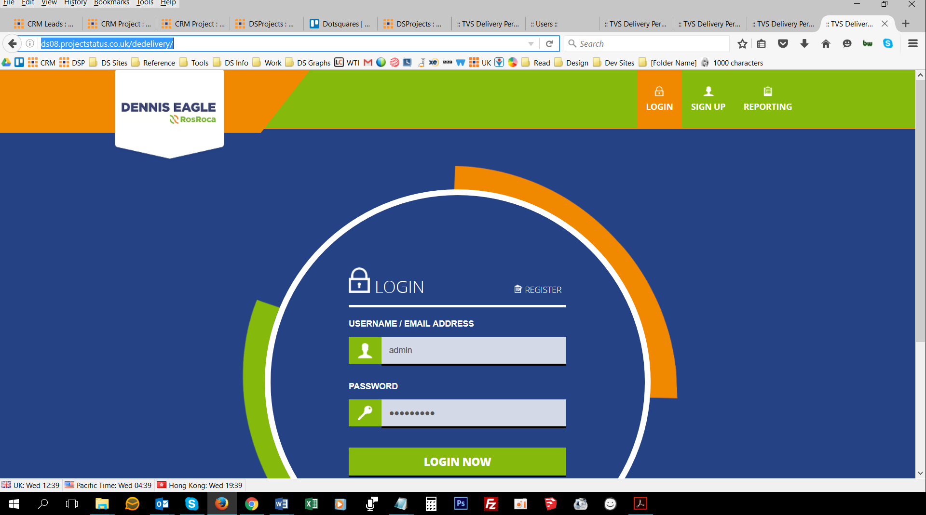Open the REGISTER link
Viewport: 926px width, 515px height.
coord(538,290)
